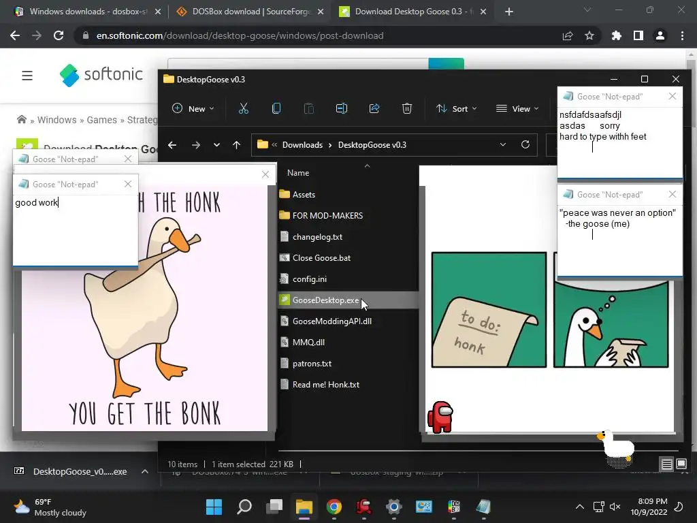697x523 pixels.
Task: Share this page icon in address bar
Action: tap(568, 35)
